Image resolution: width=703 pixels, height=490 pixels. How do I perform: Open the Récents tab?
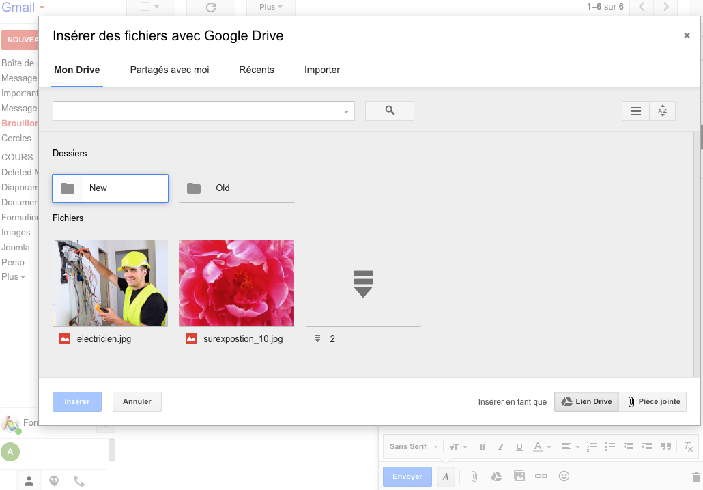[x=257, y=70]
